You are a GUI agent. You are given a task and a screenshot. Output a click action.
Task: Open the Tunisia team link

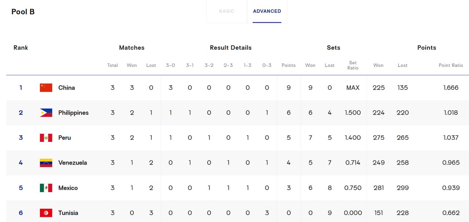(68, 213)
